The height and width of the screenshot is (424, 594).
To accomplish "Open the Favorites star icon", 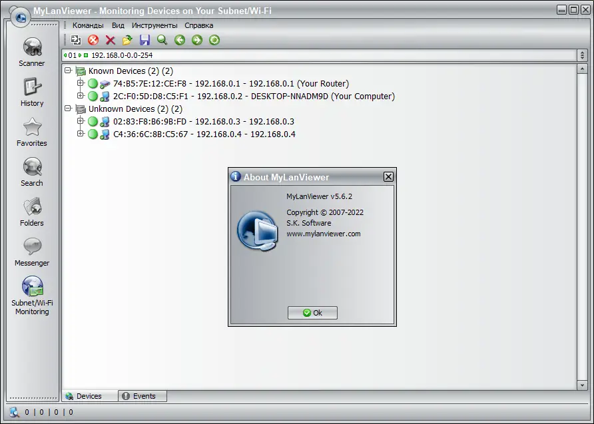I will tap(32, 127).
